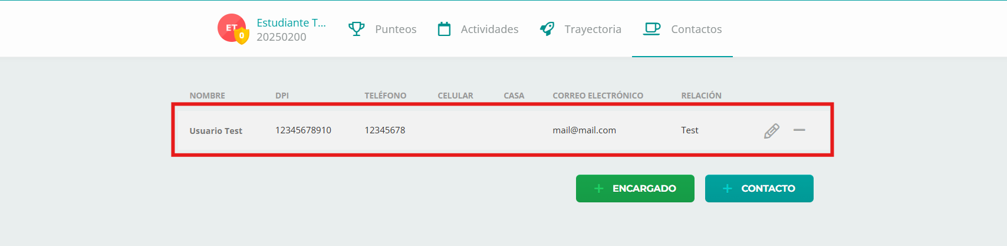Click the plus icon in CONTACTO button
Viewport: 1007px width, 246px height.
pos(728,188)
